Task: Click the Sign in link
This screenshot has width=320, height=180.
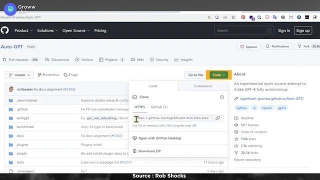Action: 284,30
